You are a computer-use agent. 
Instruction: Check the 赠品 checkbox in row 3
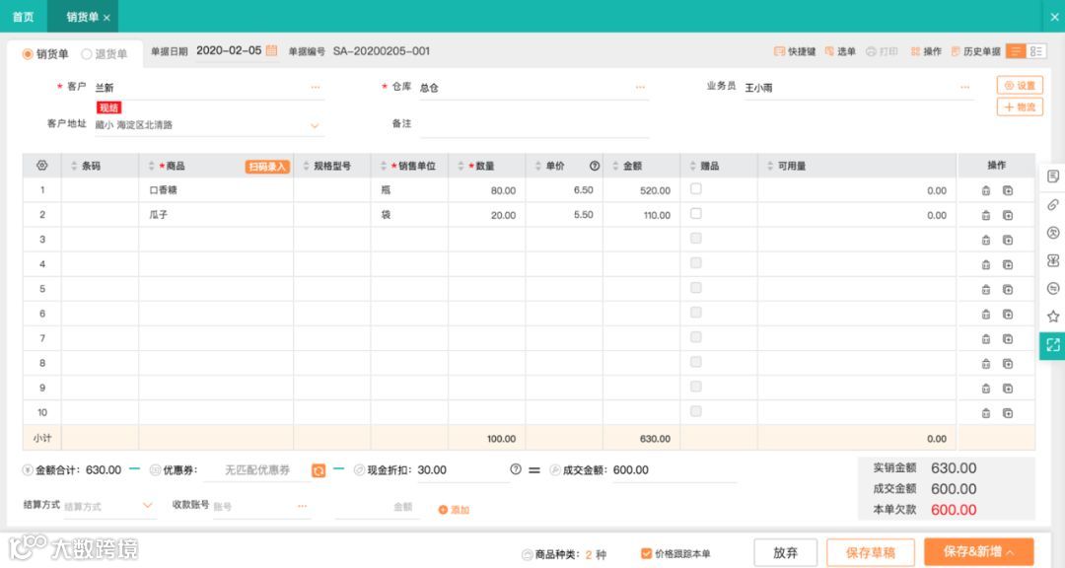coord(695,239)
